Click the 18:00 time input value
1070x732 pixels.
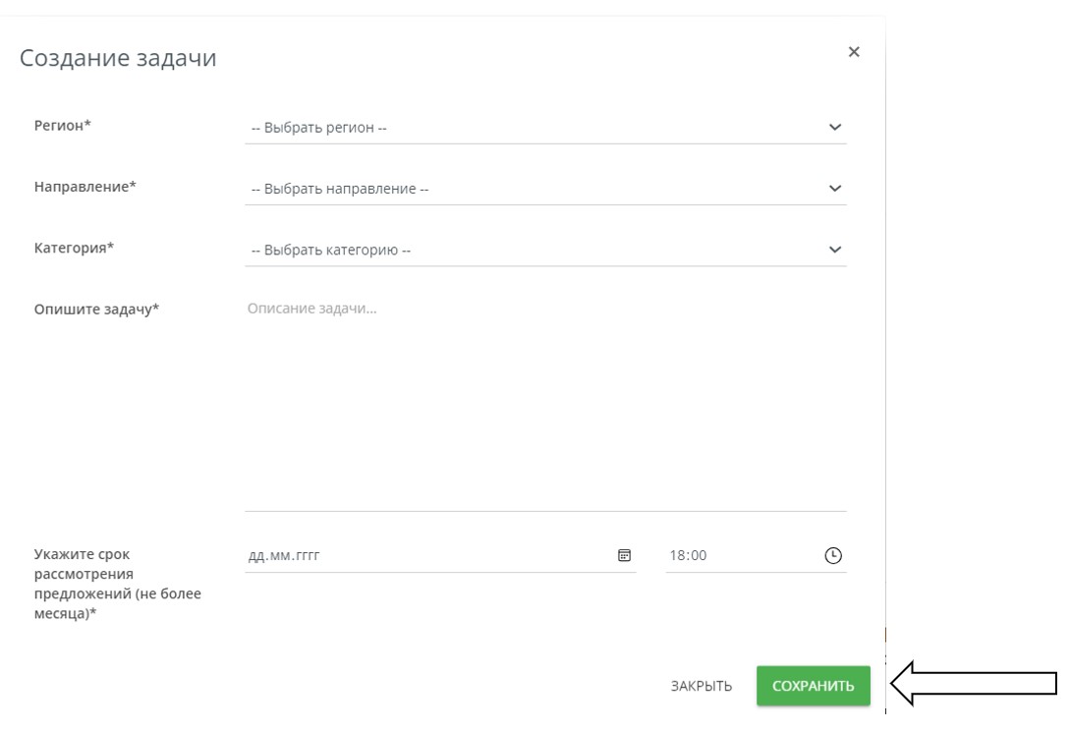tap(688, 555)
